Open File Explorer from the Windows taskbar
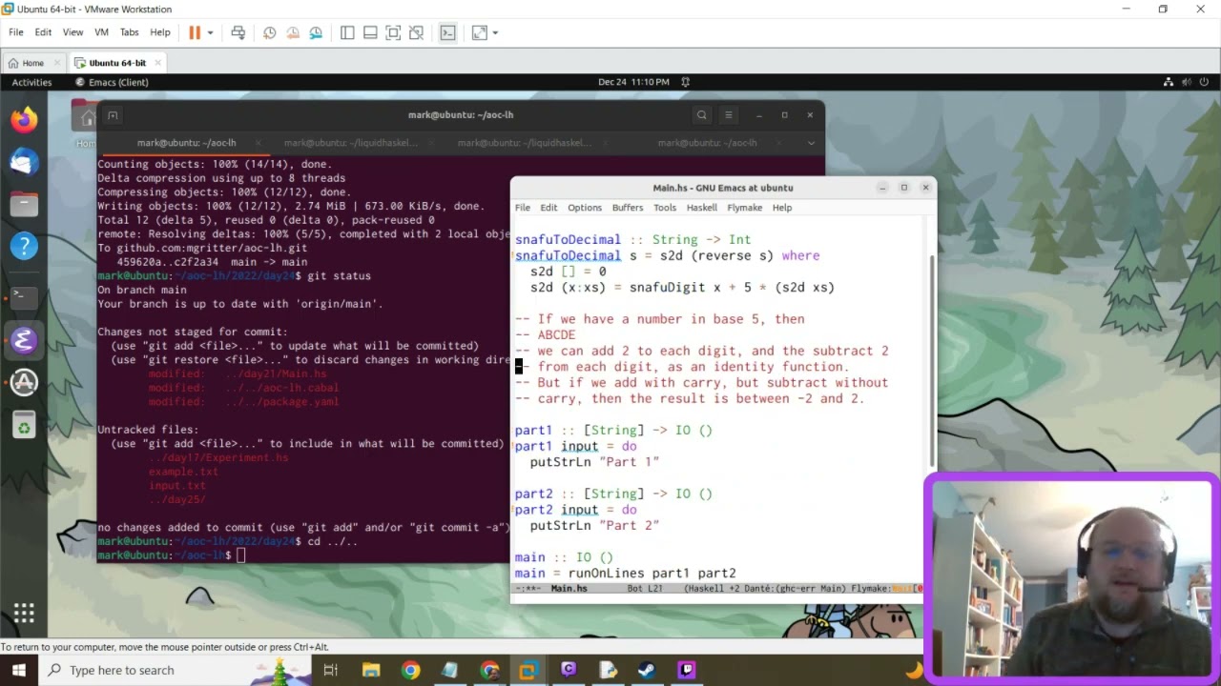 coord(370,670)
